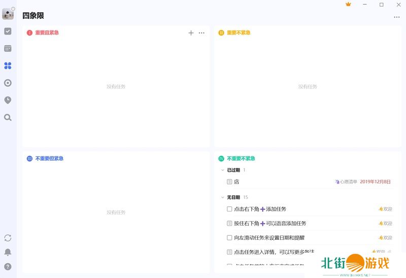This screenshot has height=278, width=406.
Task: Open the habit clock icon in sidebar
Action: (x=8, y=100)
